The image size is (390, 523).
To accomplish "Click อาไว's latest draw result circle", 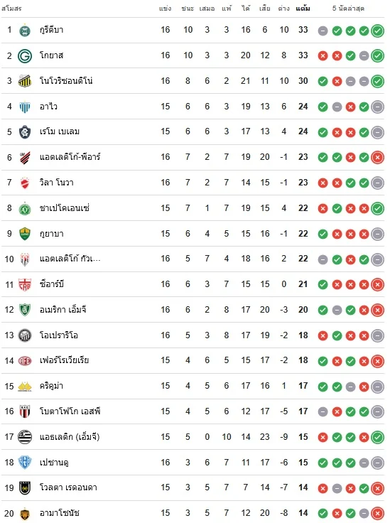I will point(378,107).
